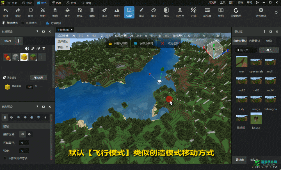The image size is (281, 170).
Task: Click the 导入 import button
Action: pos(269,50)
